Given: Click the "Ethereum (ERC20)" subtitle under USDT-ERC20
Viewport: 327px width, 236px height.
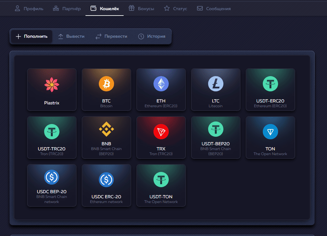Looking at the screenshot, I should pos(270,106).
